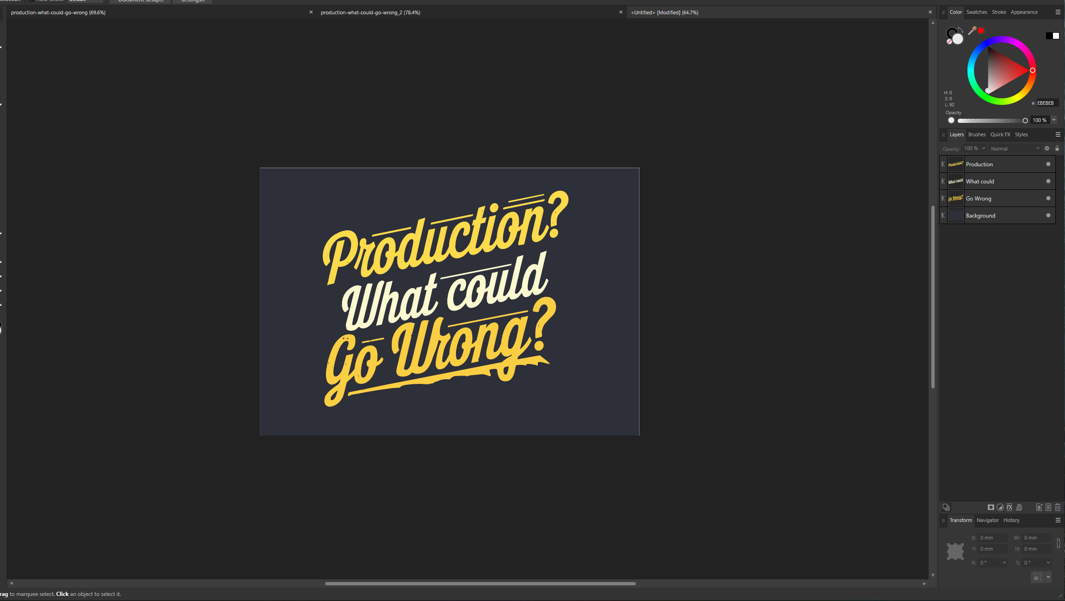Switch to the History tab
The height and width of the screenshot is (601, 1065).
click(1011, 520)
